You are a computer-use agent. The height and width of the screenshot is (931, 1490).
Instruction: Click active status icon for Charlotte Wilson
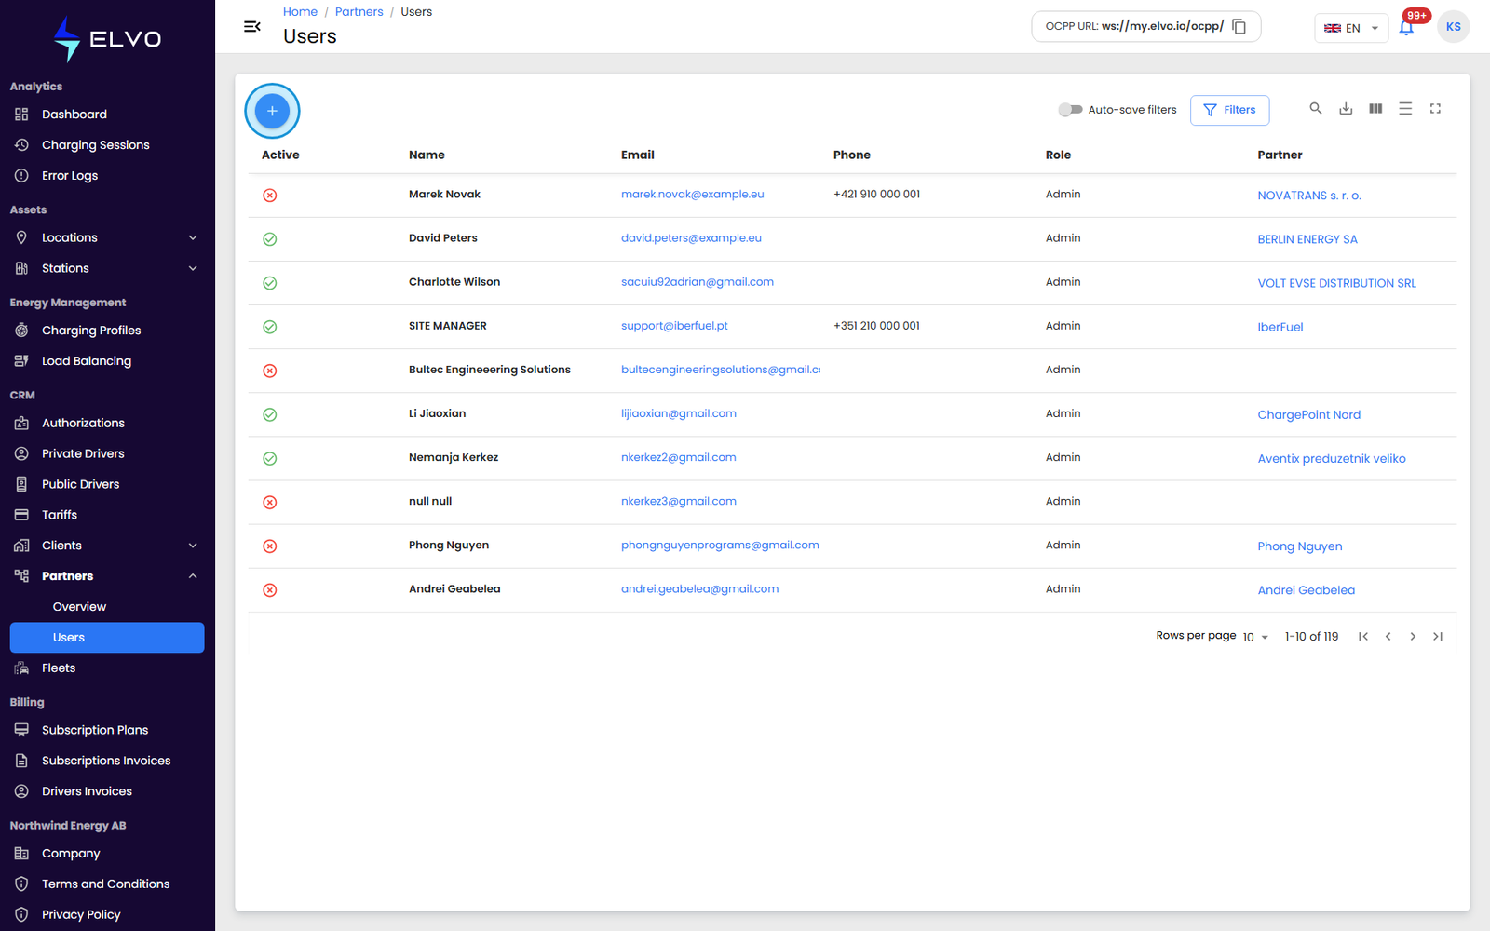(270, 283)
